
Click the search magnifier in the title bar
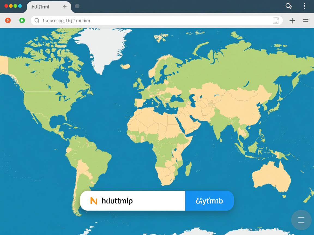[x=288, y=6]
